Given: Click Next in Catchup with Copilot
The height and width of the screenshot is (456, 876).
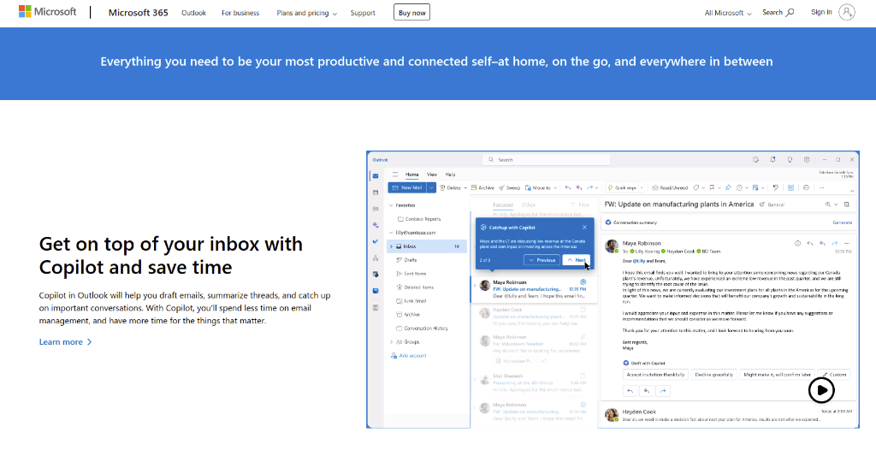Looking at the screenshot, I should tap(577, 260).
